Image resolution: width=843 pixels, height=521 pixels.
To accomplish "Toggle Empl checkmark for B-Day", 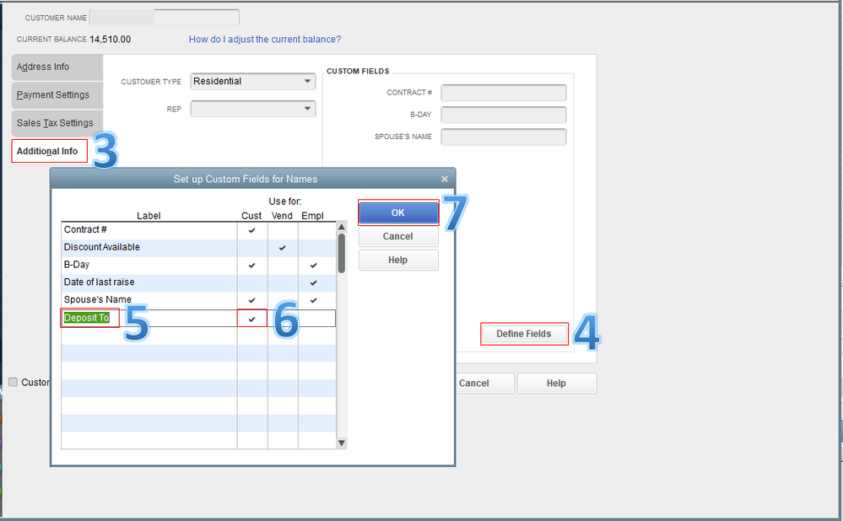I will click(315, 266).
